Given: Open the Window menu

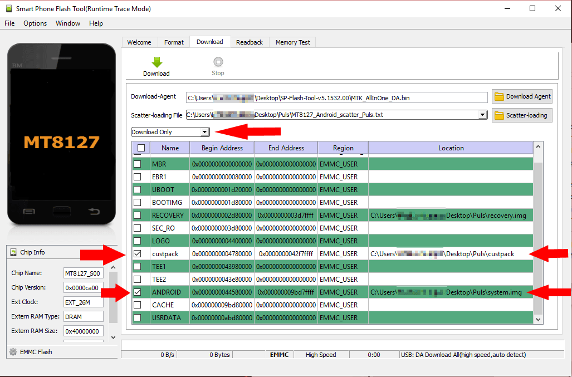Looking at the screenshot, I should click(68, 23).
